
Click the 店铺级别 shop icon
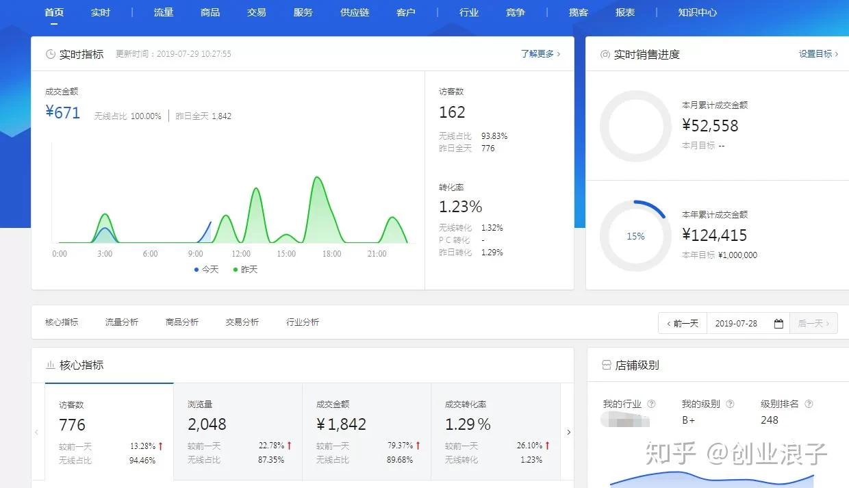[x=606, y=365]
